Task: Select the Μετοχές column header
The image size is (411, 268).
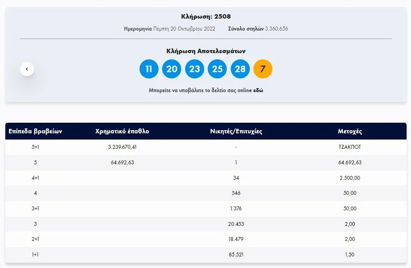Action: coord(349,131)
